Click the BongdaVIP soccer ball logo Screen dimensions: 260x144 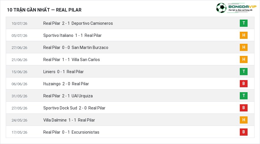pyautogui.click(x=221, y=8)
